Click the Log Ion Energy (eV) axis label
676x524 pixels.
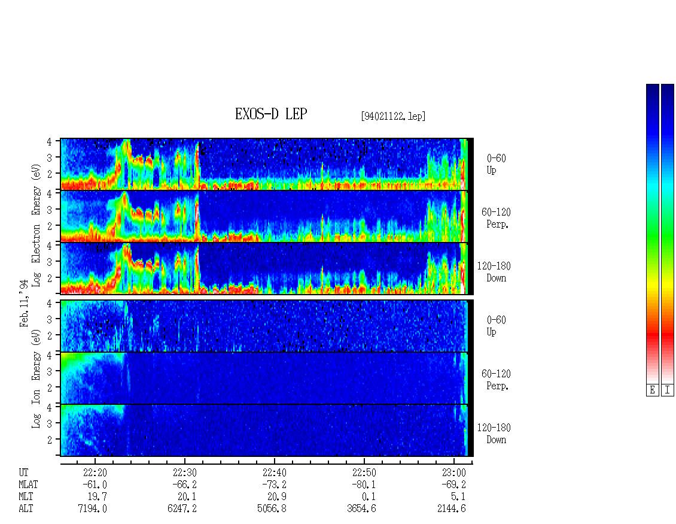[36, 379]
